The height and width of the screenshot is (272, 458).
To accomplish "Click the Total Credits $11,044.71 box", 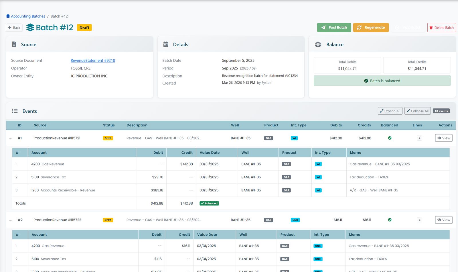I will click(417, 65).
